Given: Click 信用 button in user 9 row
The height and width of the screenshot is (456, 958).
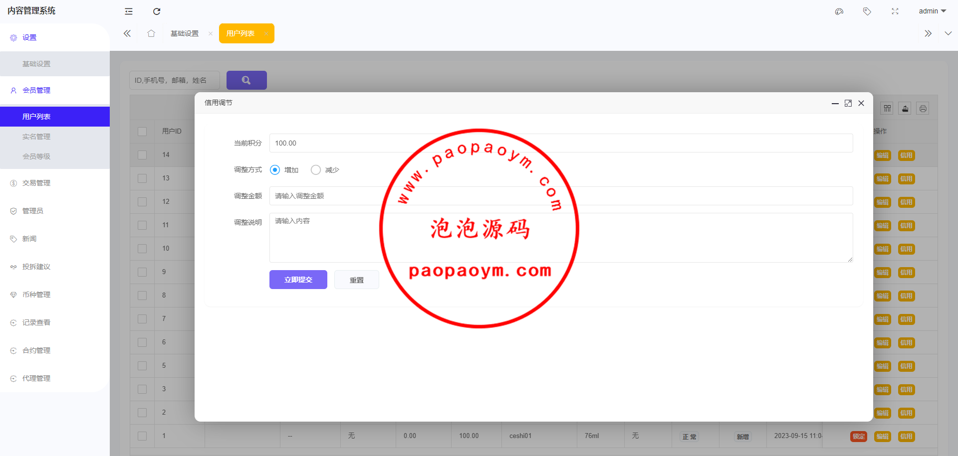Looking at the screenshot, I should point(907,273).
